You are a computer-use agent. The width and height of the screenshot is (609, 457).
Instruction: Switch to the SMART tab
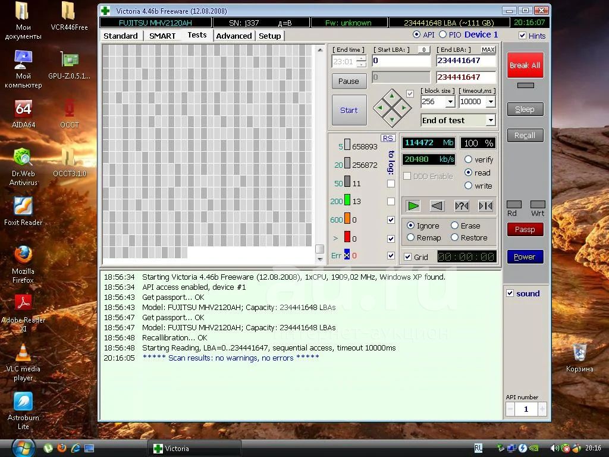(162, 36)
